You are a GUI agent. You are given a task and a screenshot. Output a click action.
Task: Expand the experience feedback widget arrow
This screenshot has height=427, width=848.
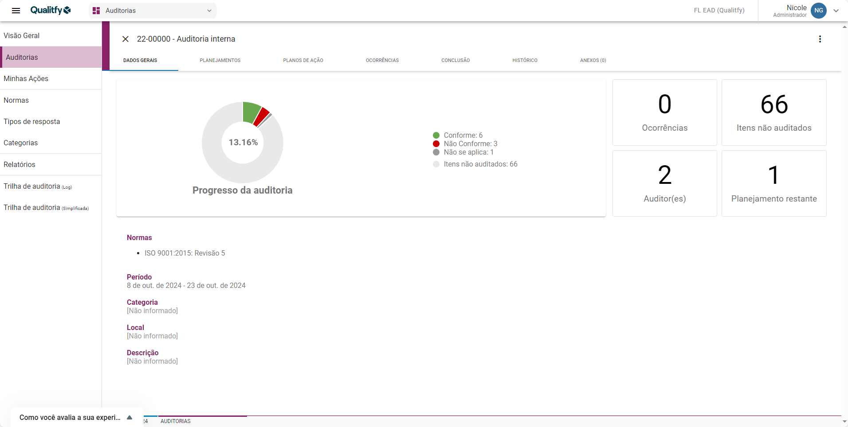coord(130,417)
